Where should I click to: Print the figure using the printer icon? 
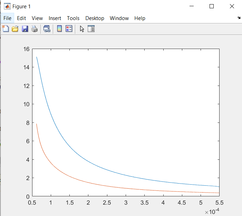click(35, 29)
